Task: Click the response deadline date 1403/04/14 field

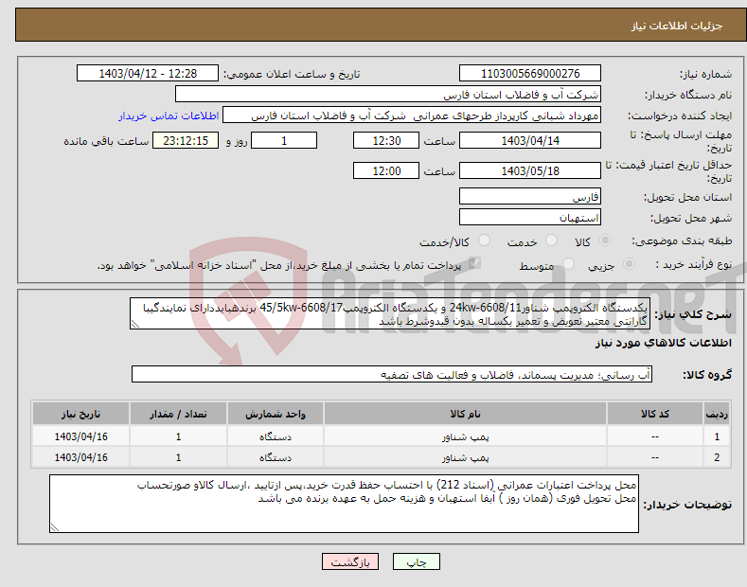Action: click(530, 140)
